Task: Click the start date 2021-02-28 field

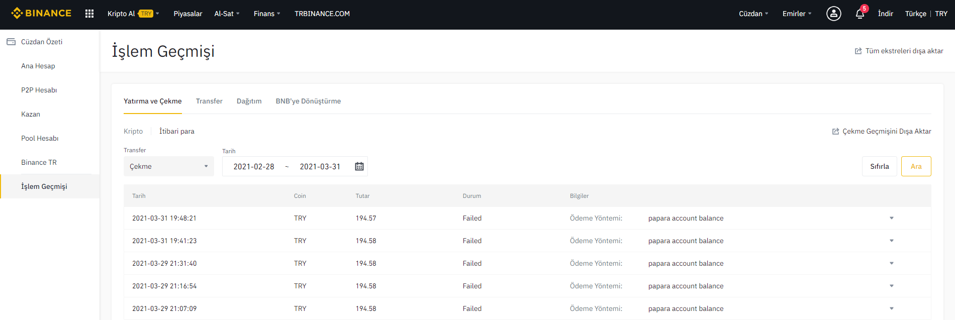Action: pos(254,166)
